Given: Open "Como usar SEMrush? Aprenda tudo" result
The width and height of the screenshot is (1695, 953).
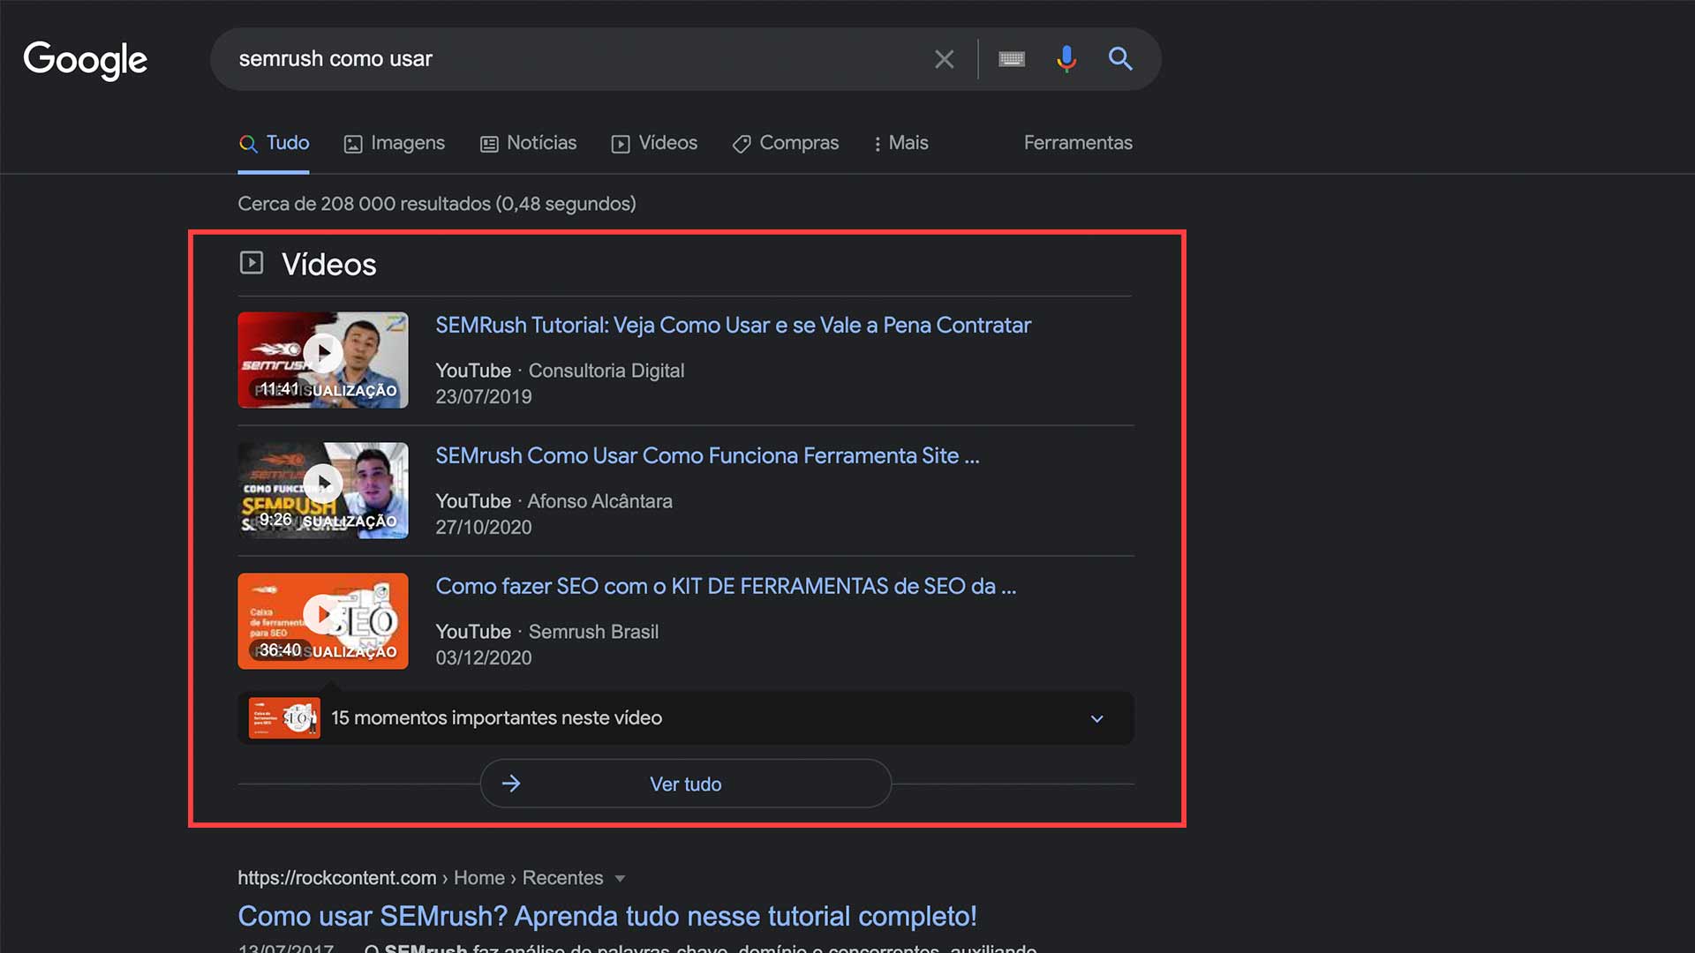Looking at the screenshot, I should 607,917.
